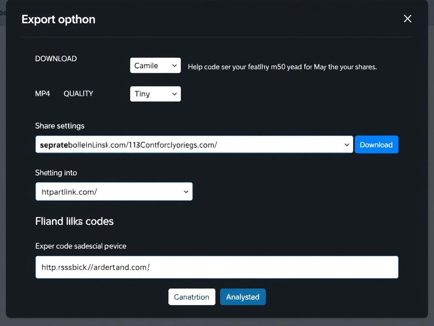
Task: Click the blue Download button
Action: tap(376, 145)
